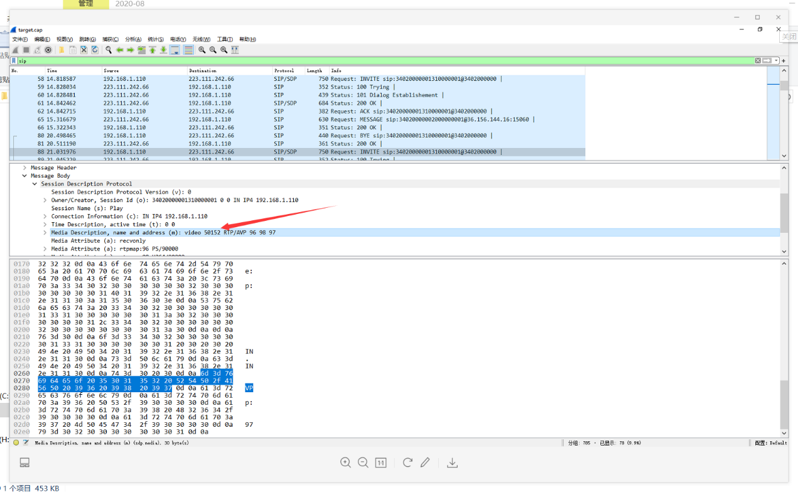
Task: Click the go to specified packet icon
Action: (141, 50)
